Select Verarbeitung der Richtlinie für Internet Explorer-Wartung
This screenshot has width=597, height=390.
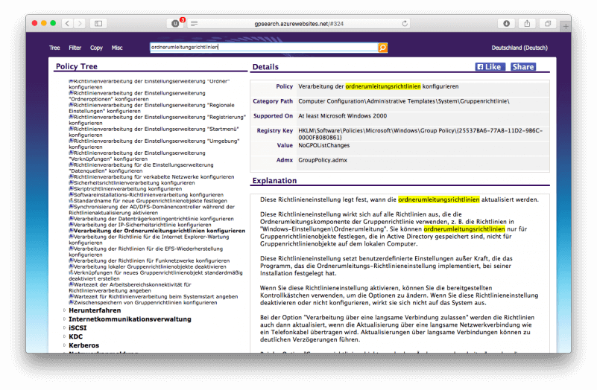149,240
